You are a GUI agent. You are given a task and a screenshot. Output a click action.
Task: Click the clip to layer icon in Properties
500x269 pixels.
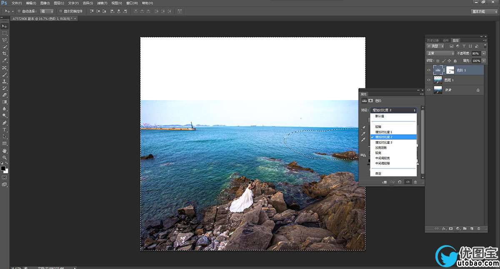point(384,182)
